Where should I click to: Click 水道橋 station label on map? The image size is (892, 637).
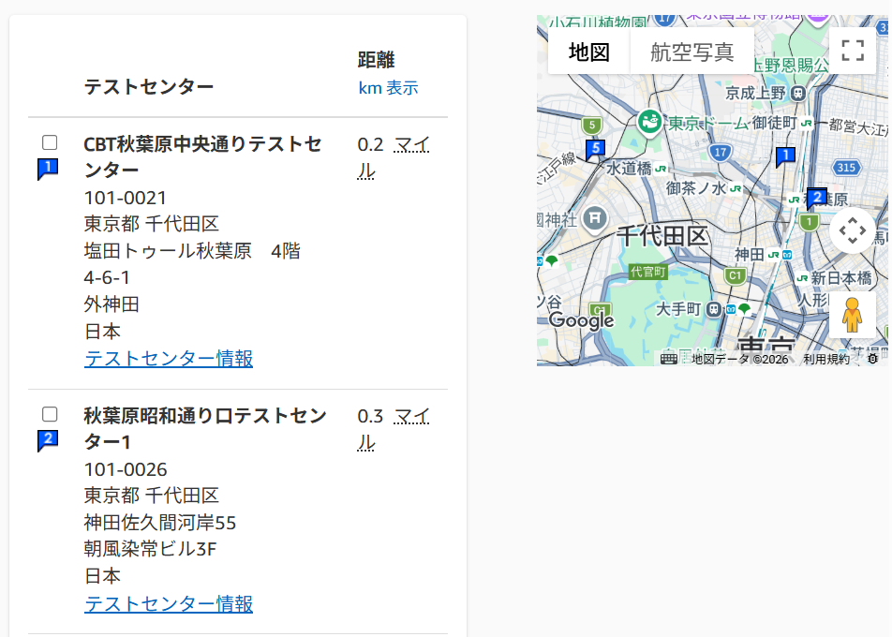(x=629, y=169)
